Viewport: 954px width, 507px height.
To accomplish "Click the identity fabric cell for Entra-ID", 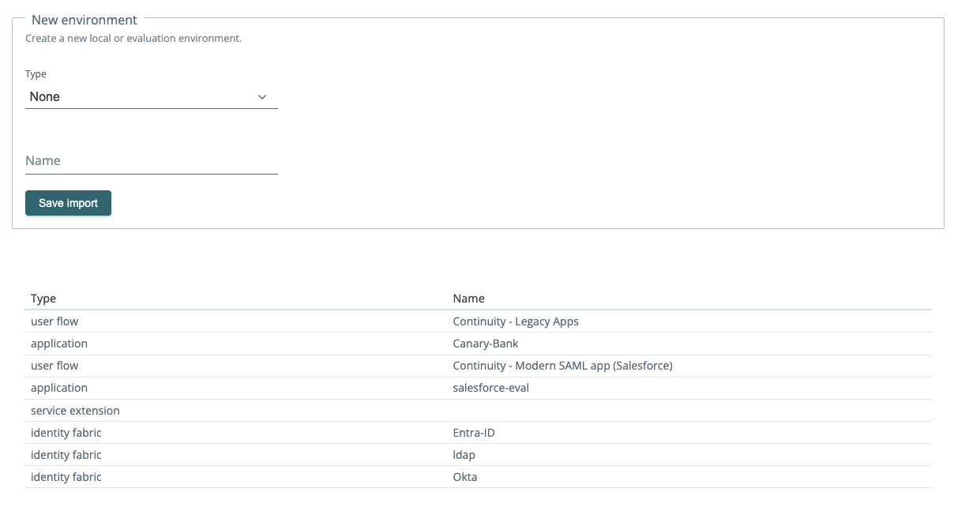I will pos(66,433).
